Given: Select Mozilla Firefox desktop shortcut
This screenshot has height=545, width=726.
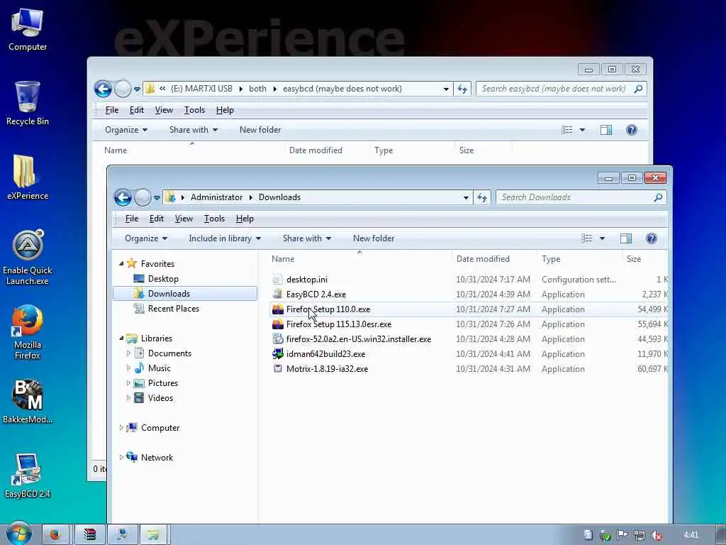Looking at the screenshot, I should [28, 332].
